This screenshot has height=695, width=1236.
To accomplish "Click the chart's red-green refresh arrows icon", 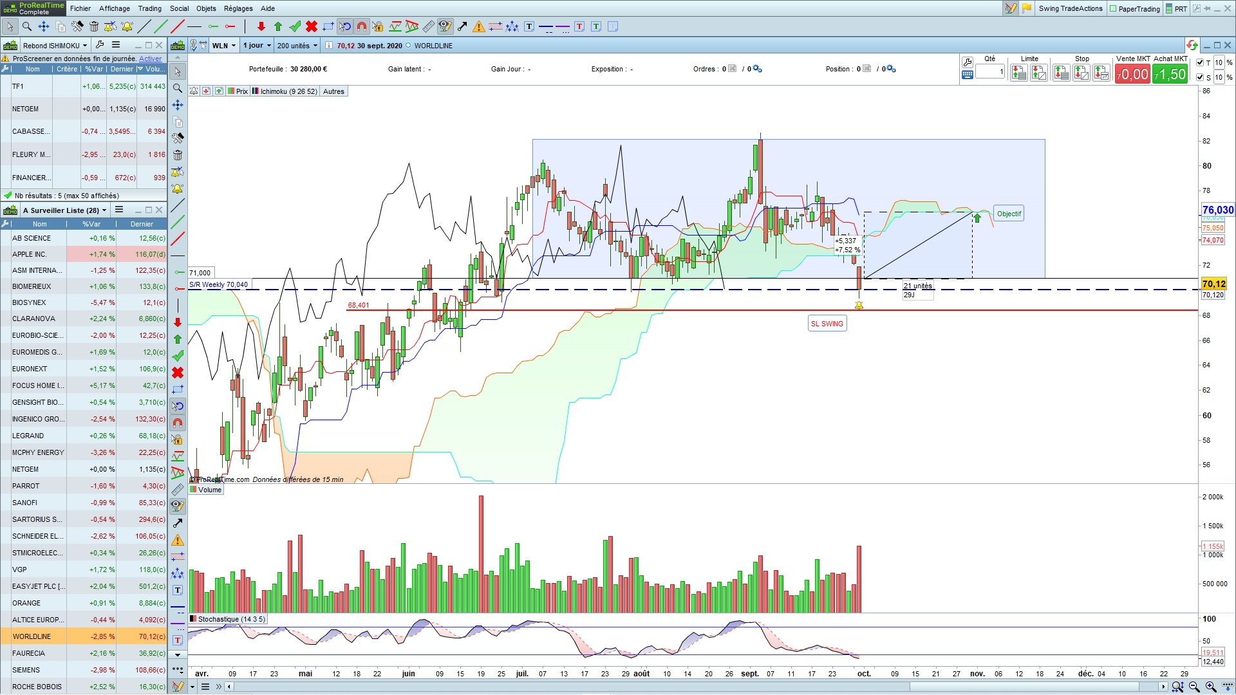I will tap(1192, 45).
